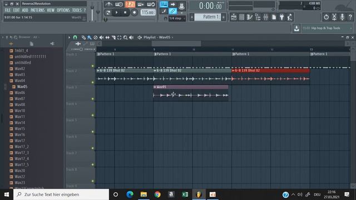Toggle multilink to controllers link icon
This screenshot has height=200, width=356.
(172, 11)
